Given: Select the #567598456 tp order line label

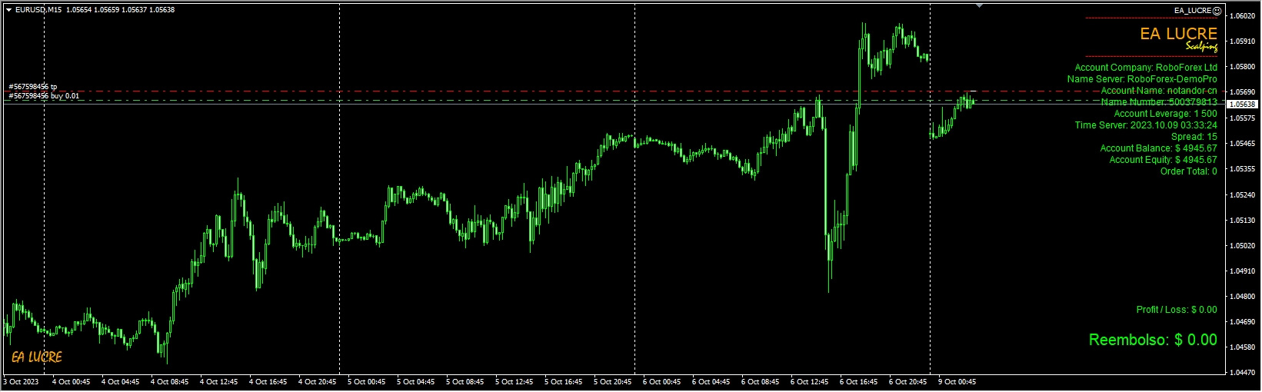Looking at the screenshot, I should (33, 87).
